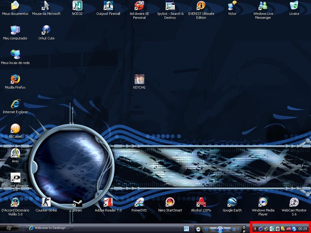Restore Media Player window from taskbar toolbar
The width and height of the screenshot is (311, 233).
(244, 231)
